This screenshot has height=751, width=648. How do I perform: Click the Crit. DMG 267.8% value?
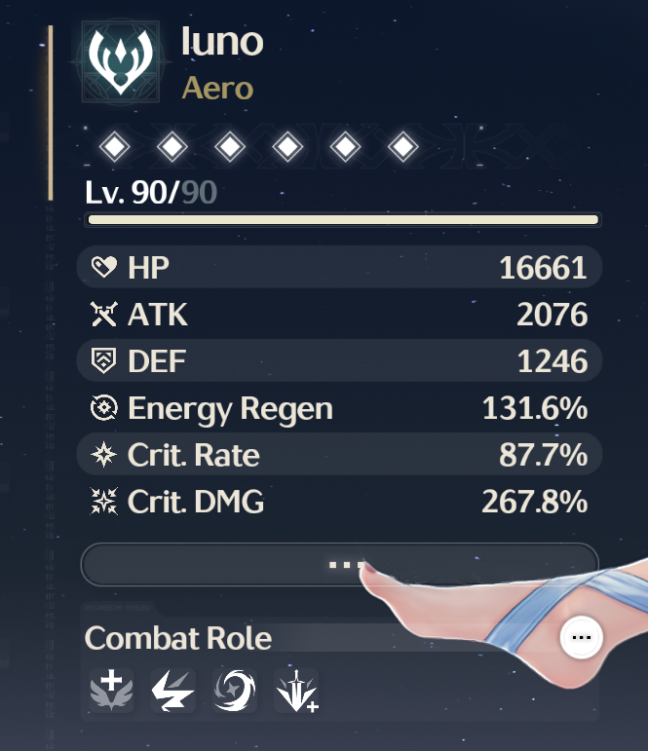[x=534, y=503]
